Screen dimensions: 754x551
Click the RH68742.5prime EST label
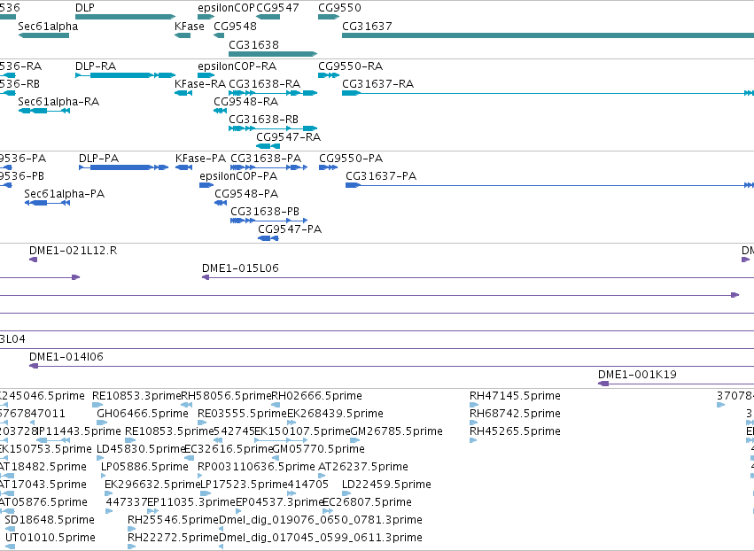click(515, 414)
